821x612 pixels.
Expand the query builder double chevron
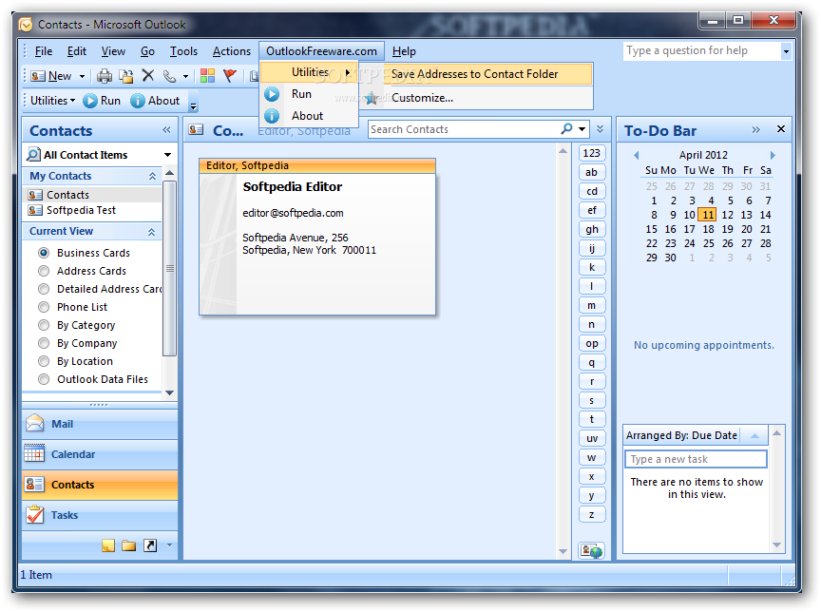point(600,129)
